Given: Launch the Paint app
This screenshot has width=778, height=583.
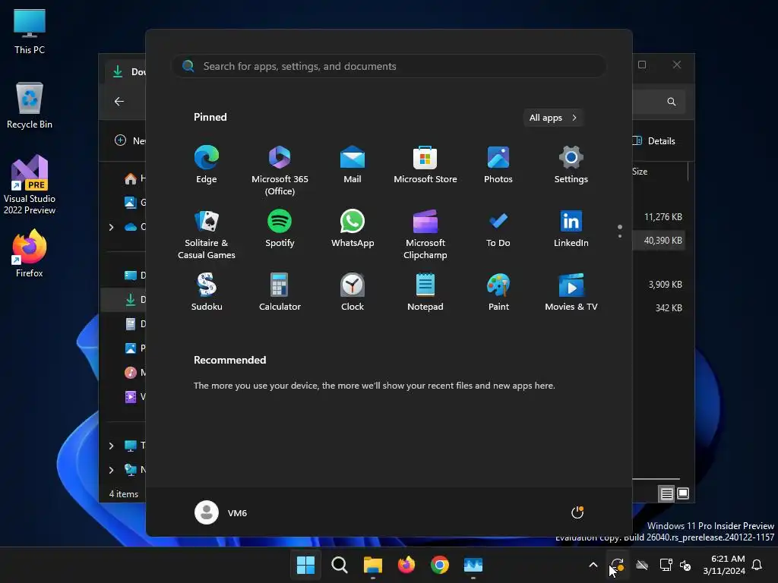Looking at the screenshot, I should pyautogui.click(x=498, y=292).
